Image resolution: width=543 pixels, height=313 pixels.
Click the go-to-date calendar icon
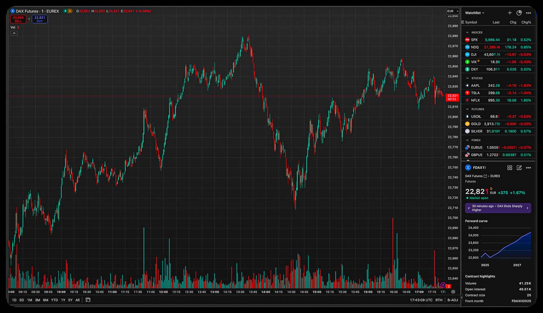point(88,300)
